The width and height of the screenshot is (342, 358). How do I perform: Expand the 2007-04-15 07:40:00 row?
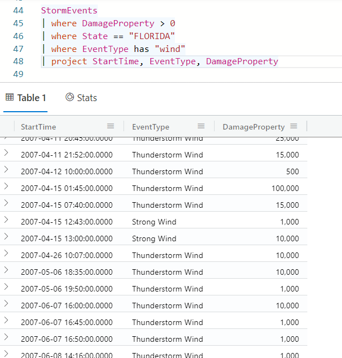coord(6,203)
